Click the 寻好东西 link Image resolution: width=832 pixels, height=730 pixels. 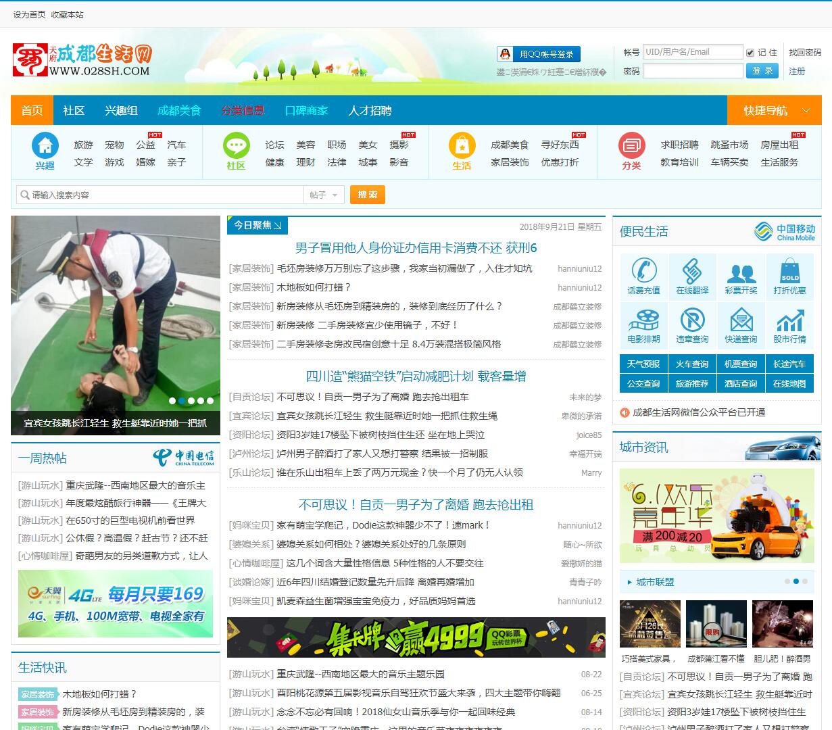click(x=560, y=145)
